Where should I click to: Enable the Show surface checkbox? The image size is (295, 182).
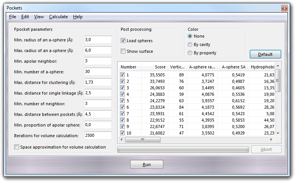(x=123, y=51)
